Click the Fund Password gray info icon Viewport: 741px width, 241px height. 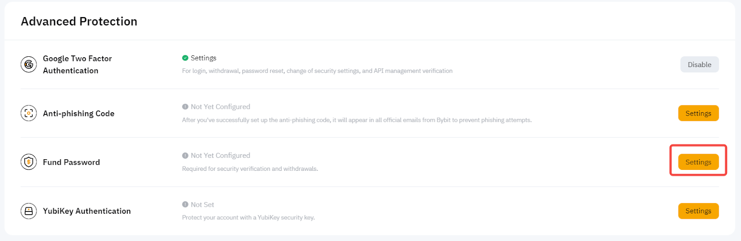[185, 156]
